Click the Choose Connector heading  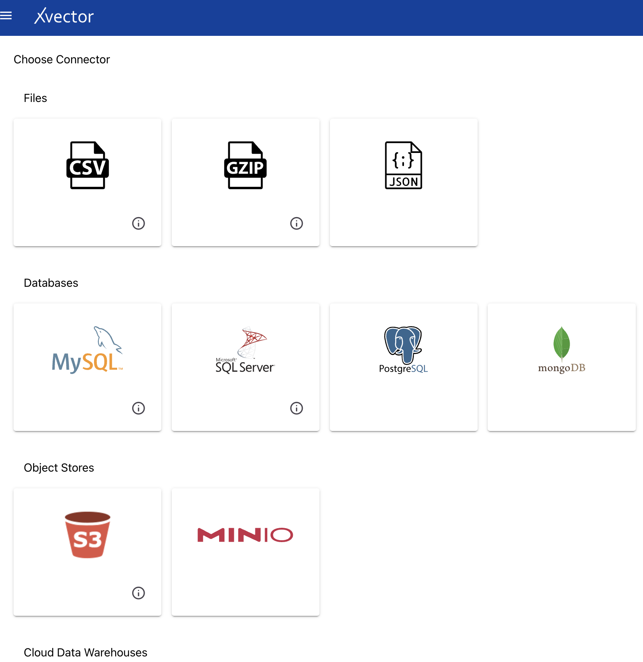[x=62, y=59]
